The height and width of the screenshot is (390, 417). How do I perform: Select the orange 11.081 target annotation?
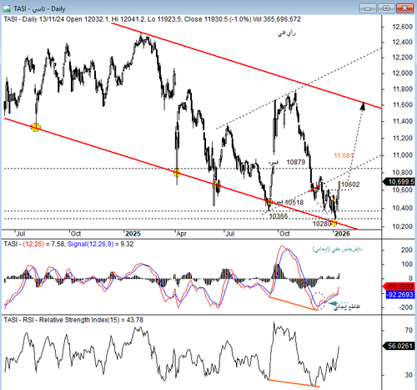[x=344, y=155]
